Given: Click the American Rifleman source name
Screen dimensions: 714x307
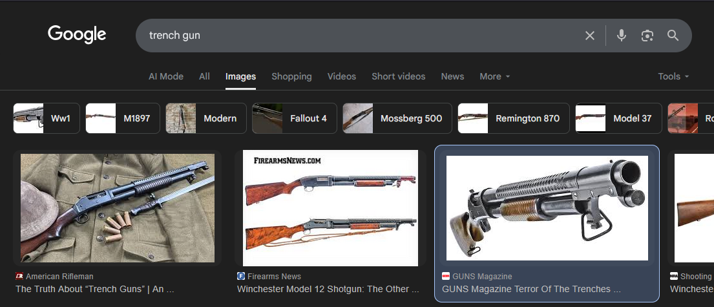Looking at the screenshot, I should click(59, 276).
